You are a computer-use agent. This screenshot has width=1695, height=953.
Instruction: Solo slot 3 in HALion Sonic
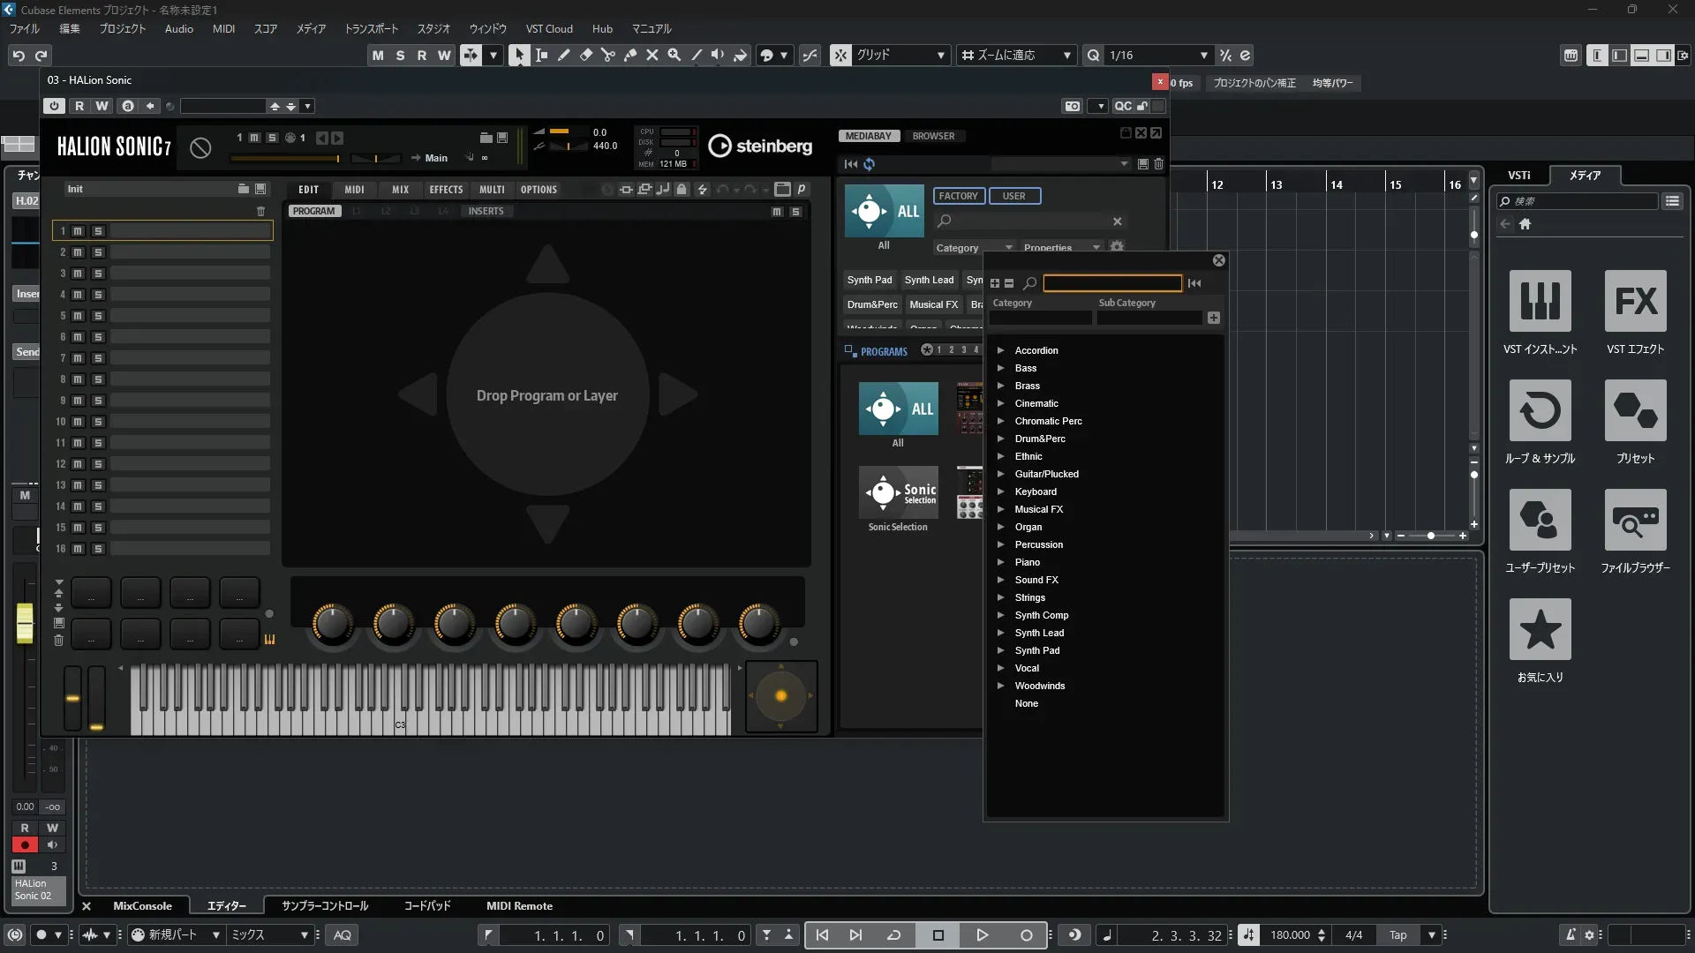click(x=98, y=274)
